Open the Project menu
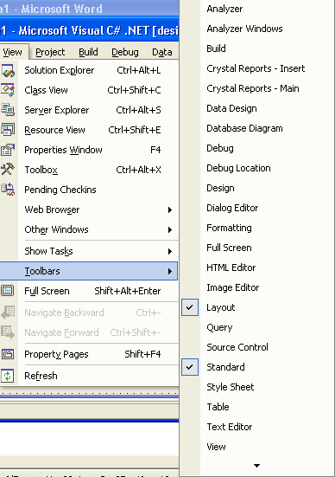The height and width of the screenshot is (477, 335). click(50, 52)
